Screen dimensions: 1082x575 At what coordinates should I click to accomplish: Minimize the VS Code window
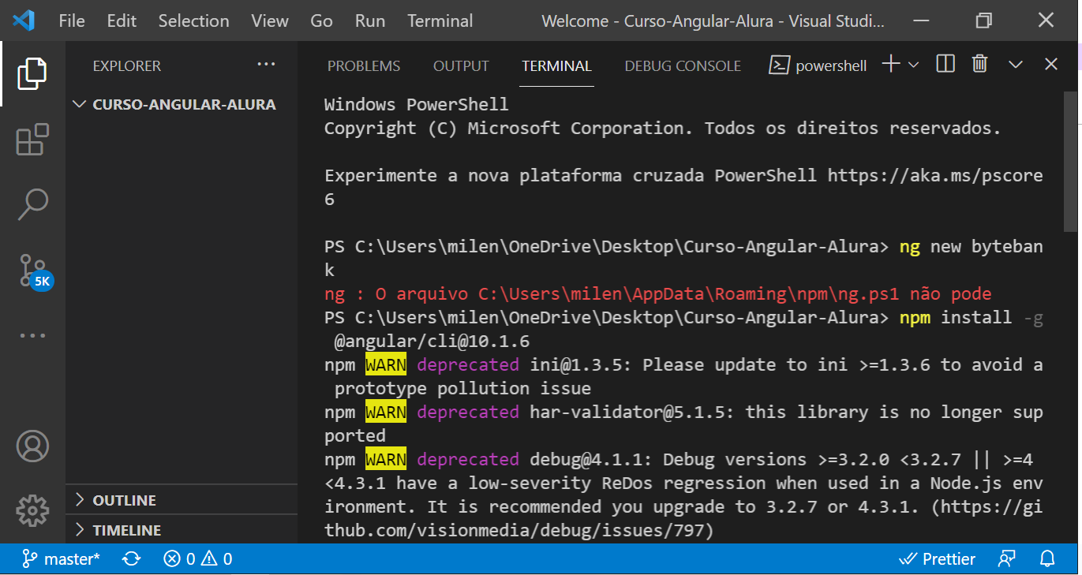pyautogui.click(x=921, y=21)
